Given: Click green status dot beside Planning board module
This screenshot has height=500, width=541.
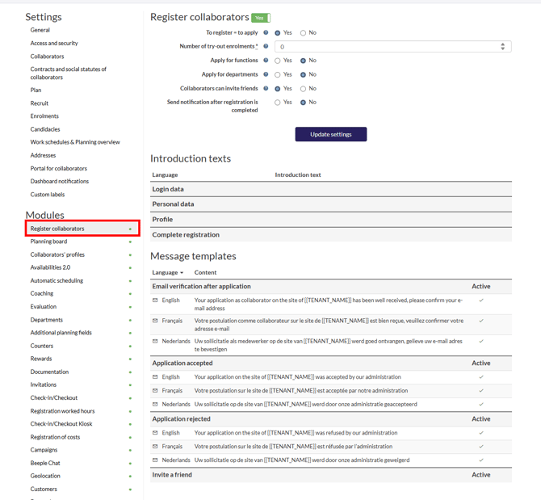Looking at the screenshot, I should [x=130, y=242].
